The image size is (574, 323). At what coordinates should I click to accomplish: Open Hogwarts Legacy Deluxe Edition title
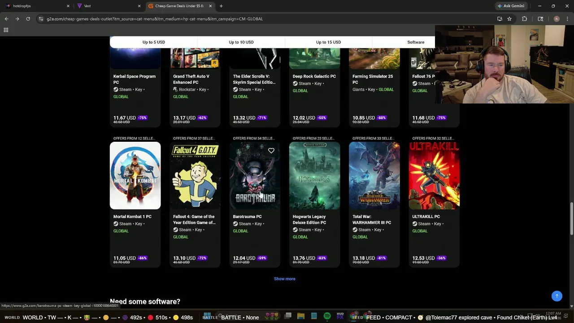click(309, 219)
